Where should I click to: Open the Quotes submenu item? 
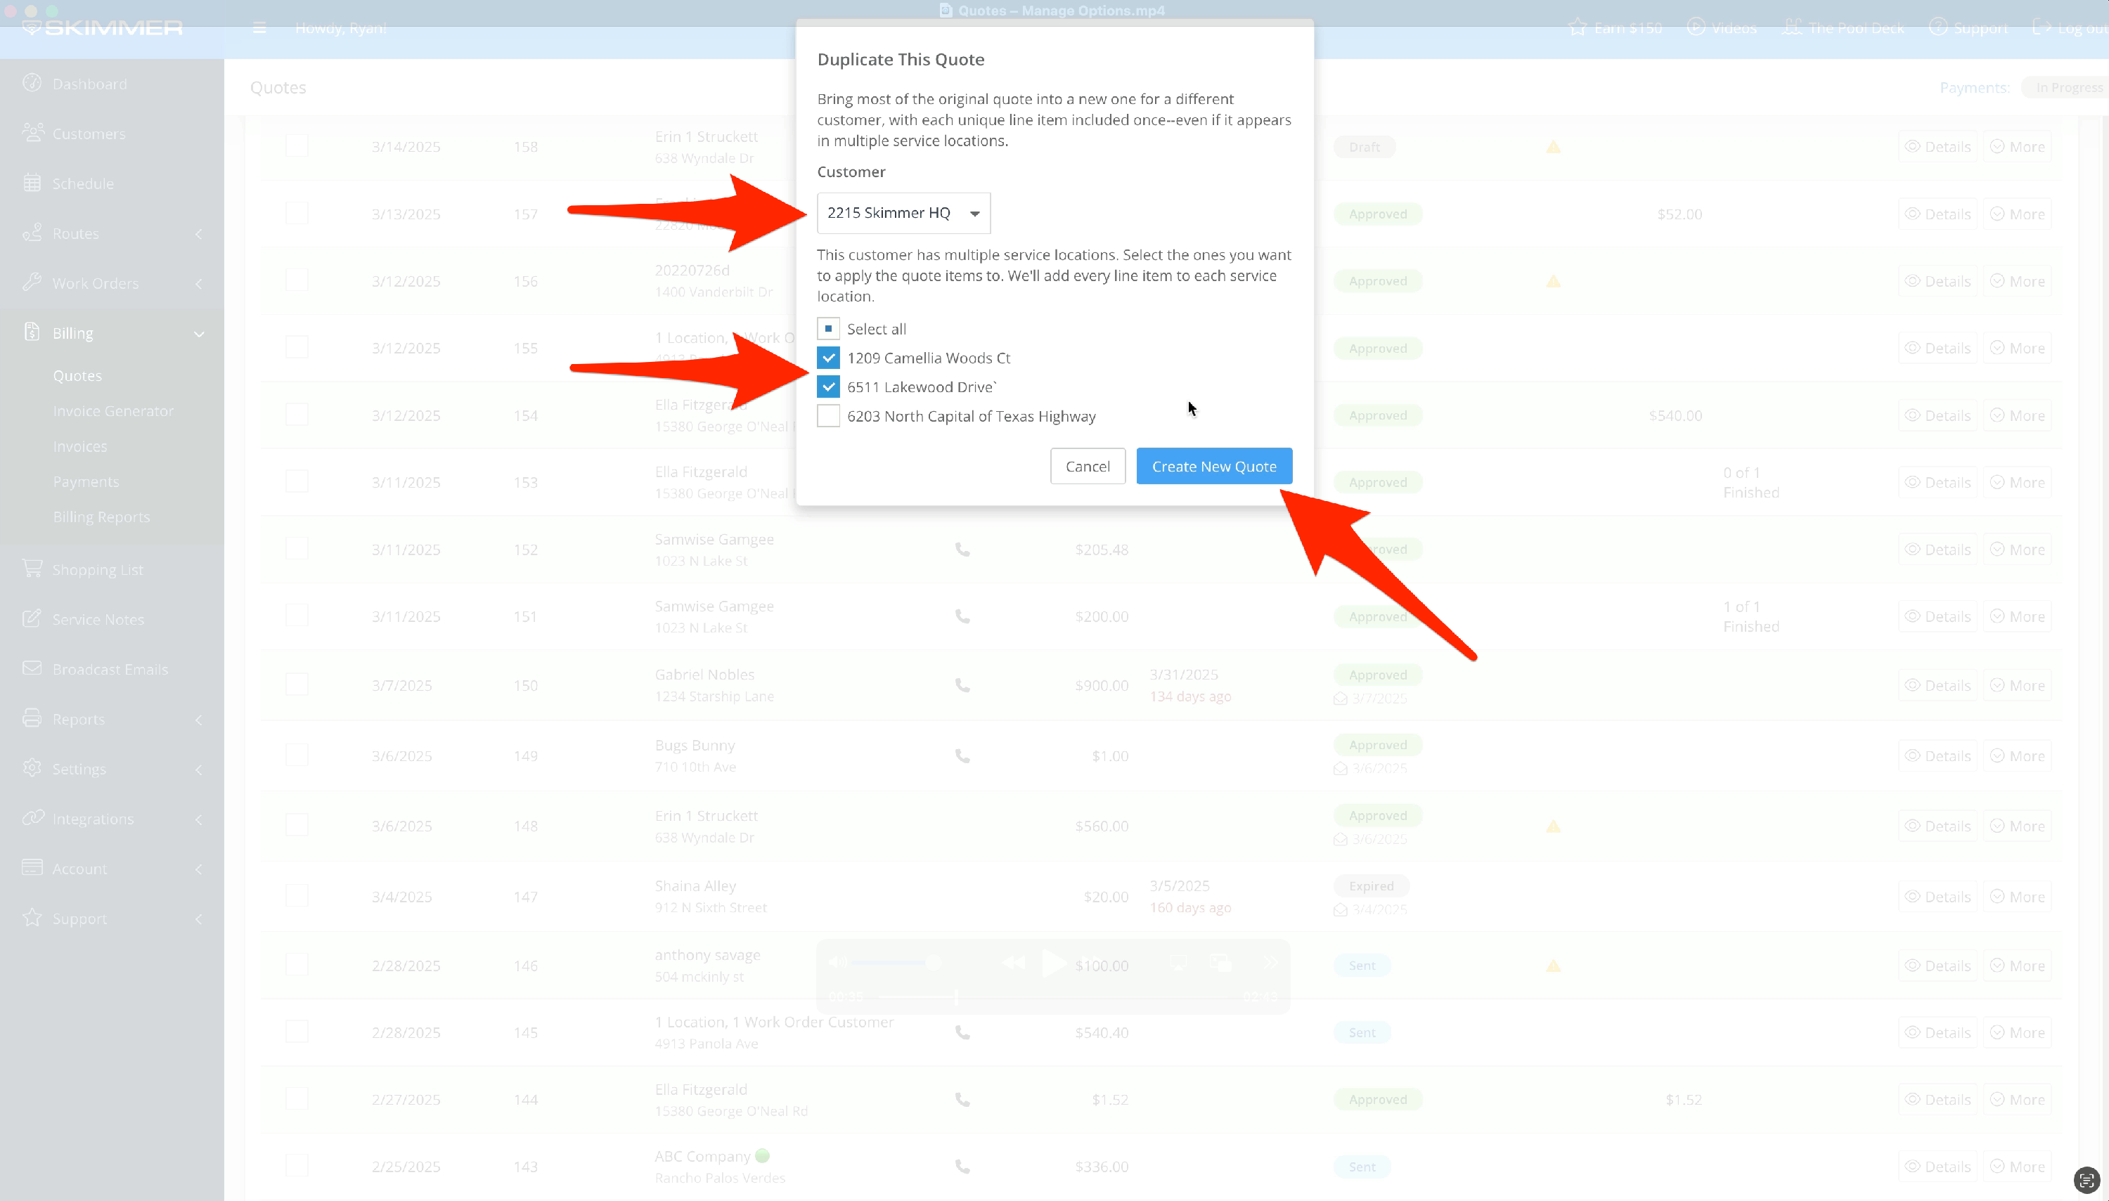pos(77,375)
